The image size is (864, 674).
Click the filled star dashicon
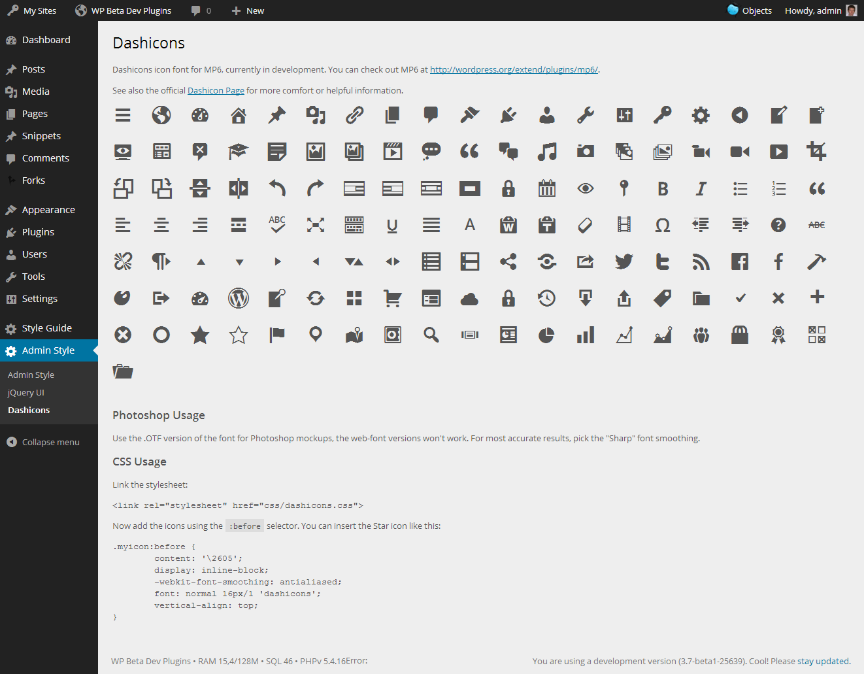click(200, 335)
